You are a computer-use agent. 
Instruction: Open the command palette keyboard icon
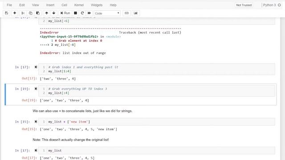[126, 13]
